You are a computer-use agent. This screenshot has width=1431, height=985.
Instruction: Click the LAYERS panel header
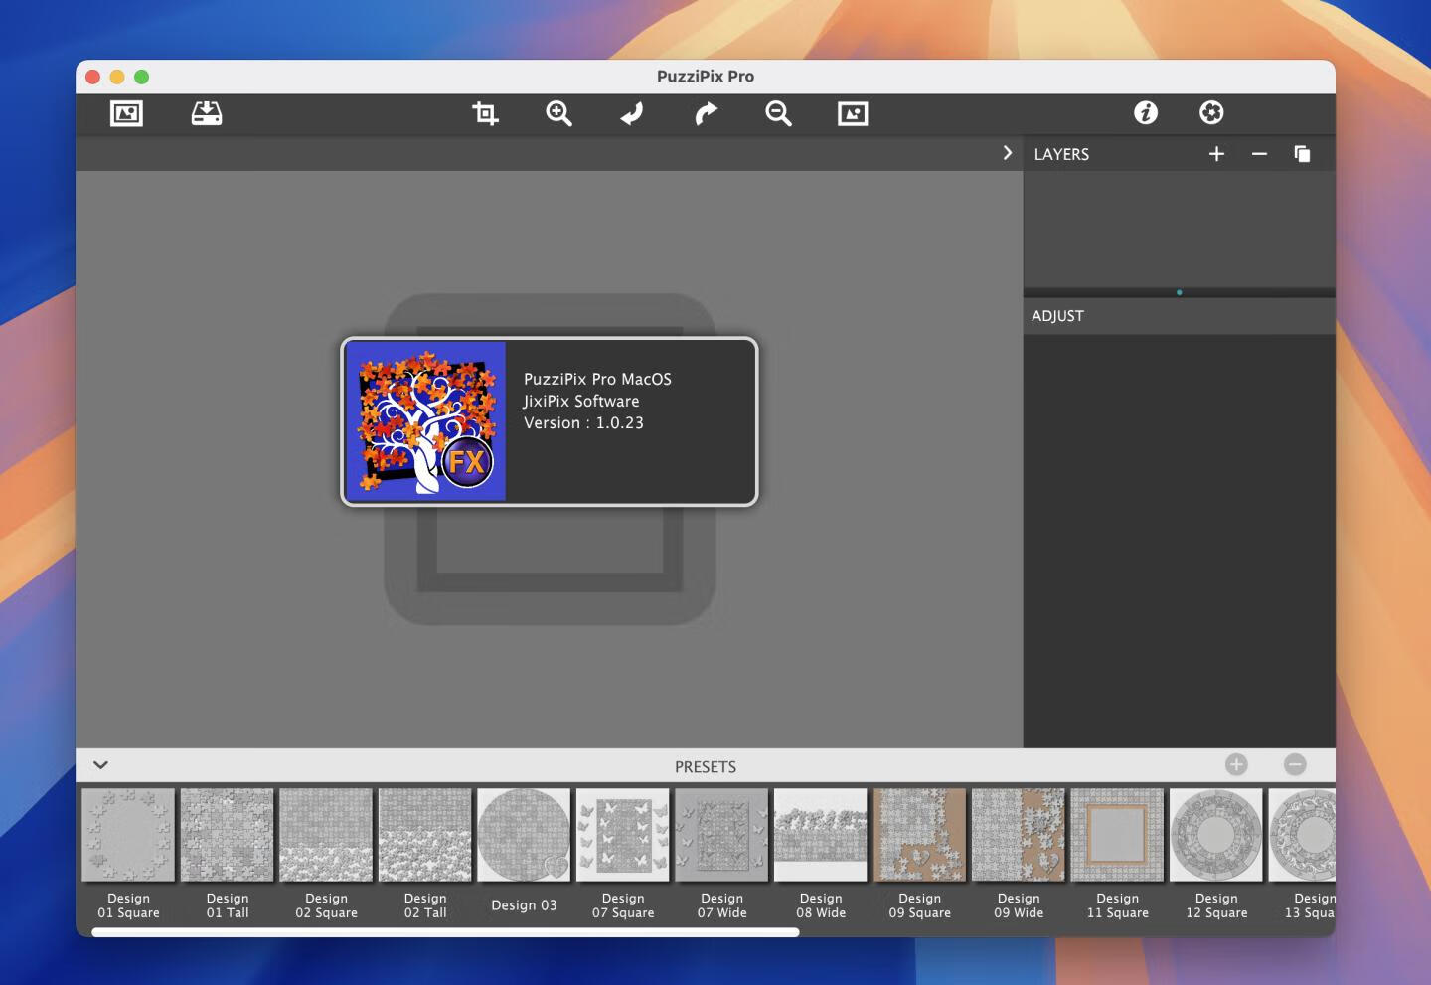[x=1061, y=154]
